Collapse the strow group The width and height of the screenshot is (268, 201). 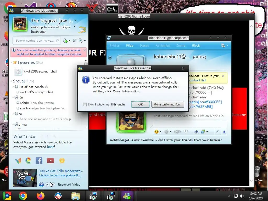click(x=13, y=124)
